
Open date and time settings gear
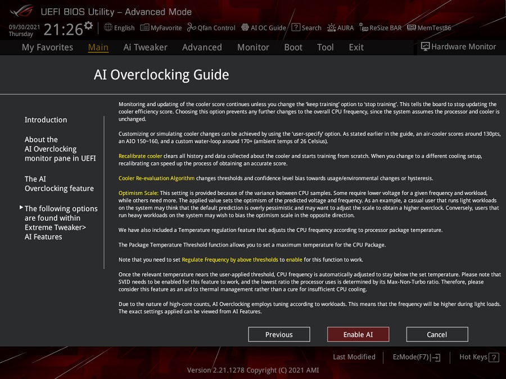pos(88,25)
